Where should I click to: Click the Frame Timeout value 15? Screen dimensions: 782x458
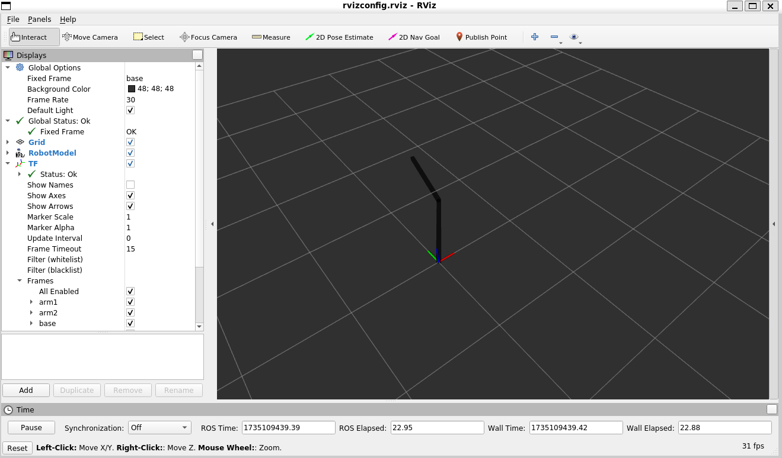click(x=130, y=249)
